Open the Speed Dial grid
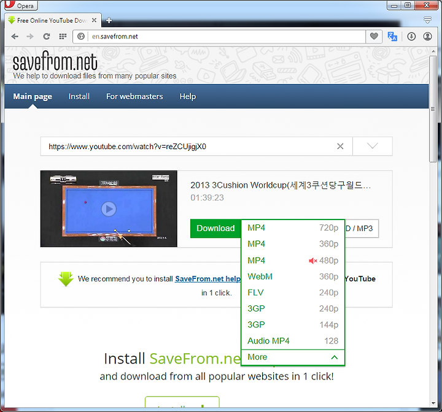 [x=63, y=36]
